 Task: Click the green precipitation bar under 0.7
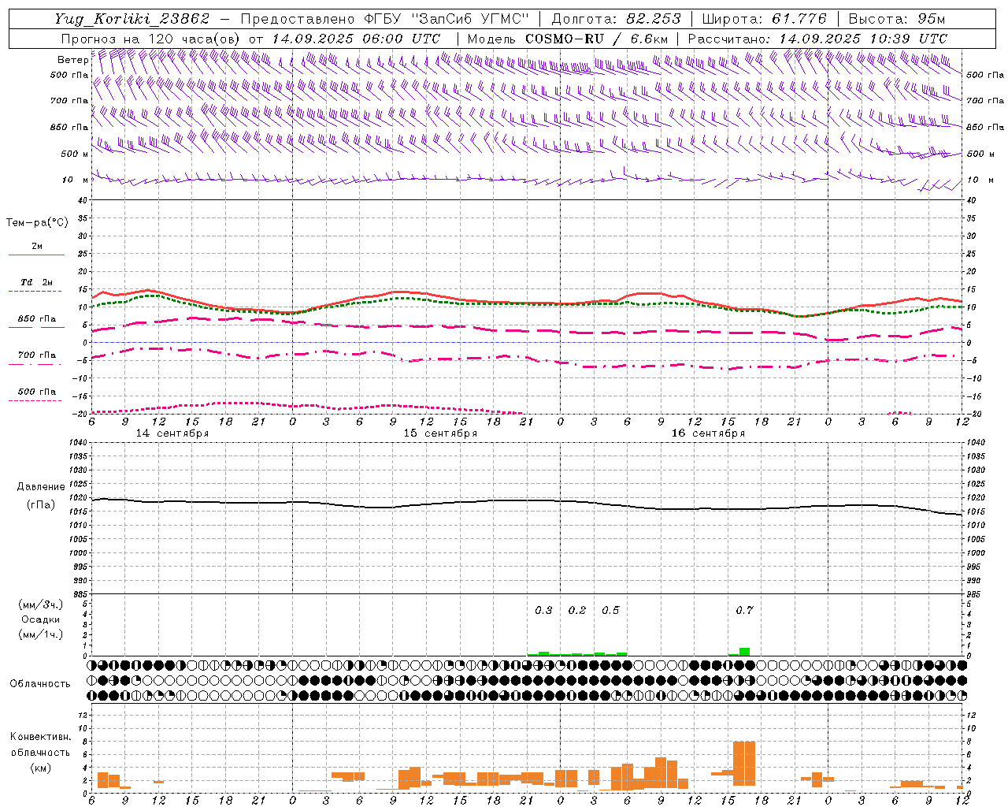click(x=744, y=652)
